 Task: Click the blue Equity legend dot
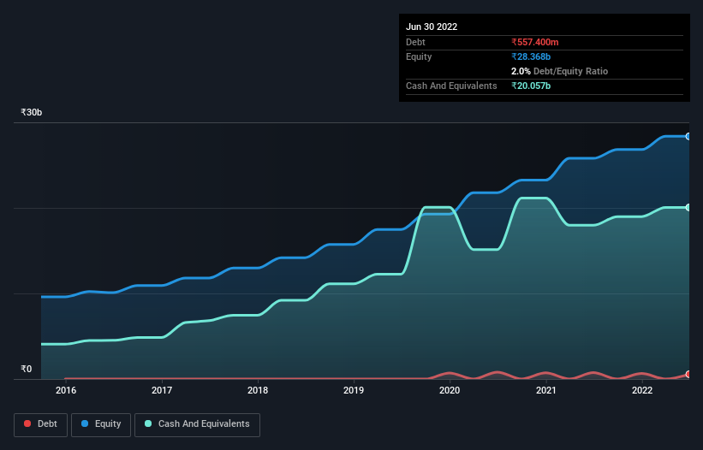85,423
